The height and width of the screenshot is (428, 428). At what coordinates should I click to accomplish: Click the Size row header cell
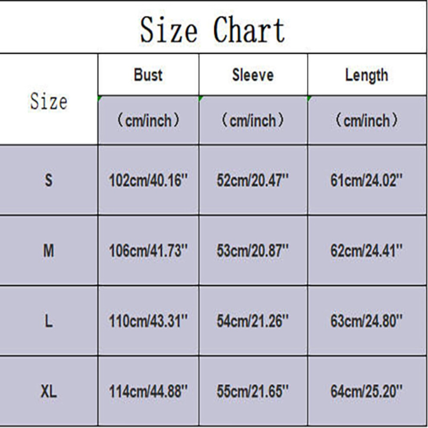point(48,99)
